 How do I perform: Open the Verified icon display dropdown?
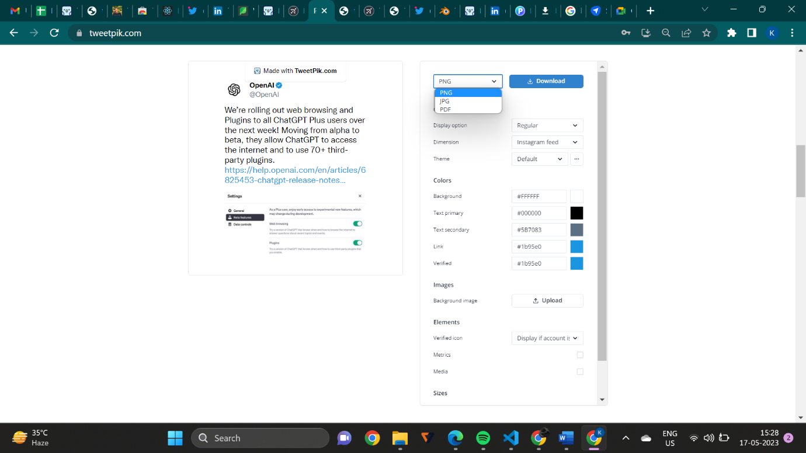[547, 338]
